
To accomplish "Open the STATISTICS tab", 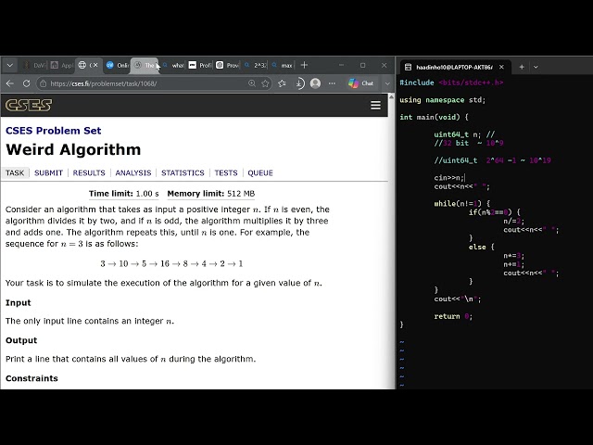I will click(x=183, y=173).
